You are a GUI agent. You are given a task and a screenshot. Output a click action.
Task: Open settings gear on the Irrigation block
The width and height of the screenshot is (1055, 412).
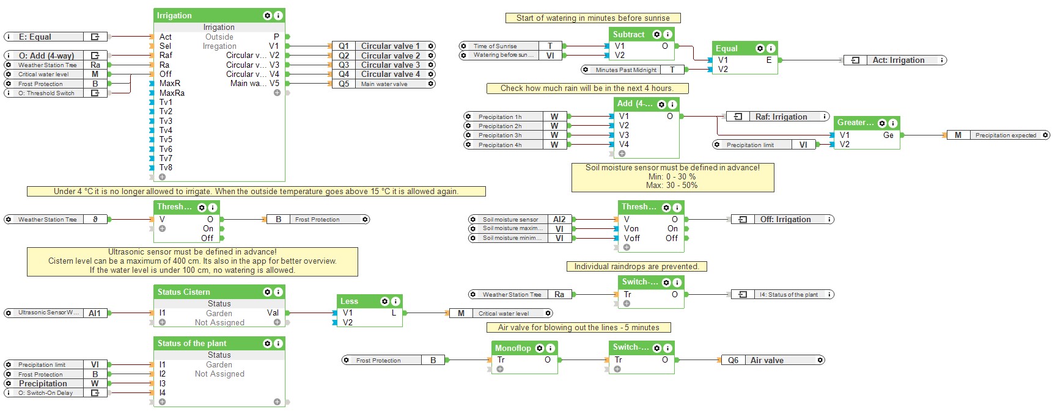tap(268, 15)
